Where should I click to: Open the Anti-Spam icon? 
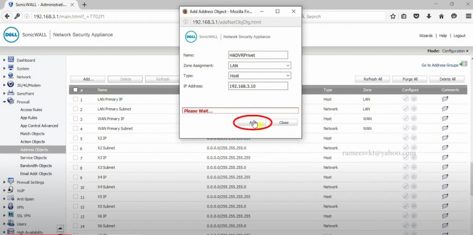pyautogui.click(x=11, y=198)
